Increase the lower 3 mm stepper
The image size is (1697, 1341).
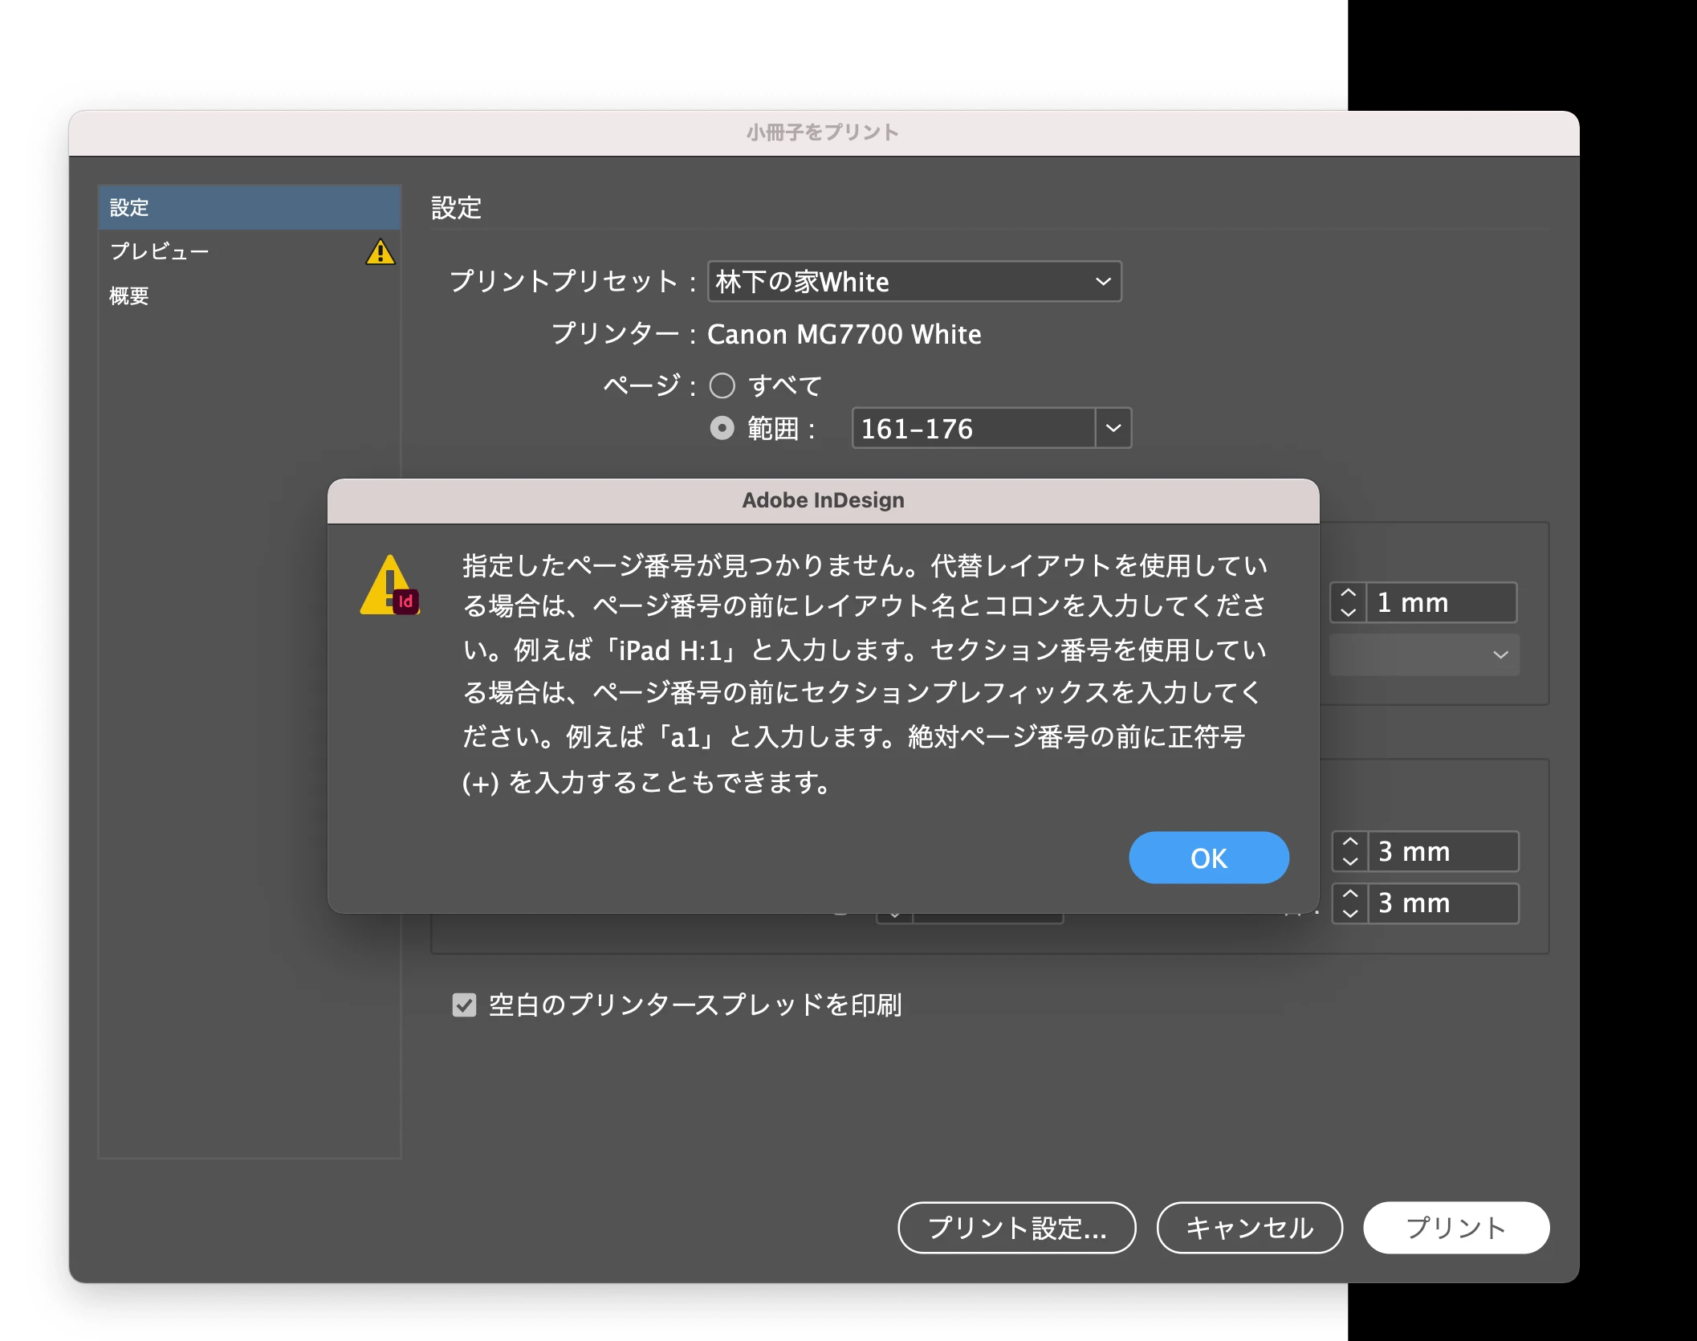point(1350,894)
